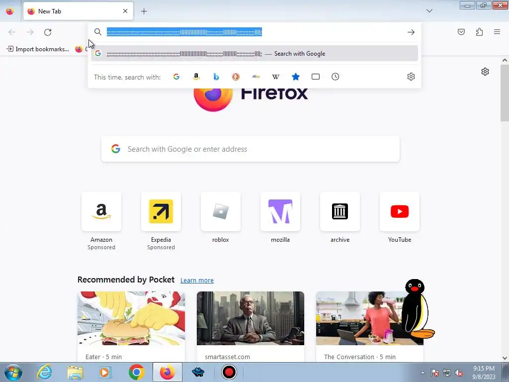Open the Action Center flag icon

(x=434, y=373)
